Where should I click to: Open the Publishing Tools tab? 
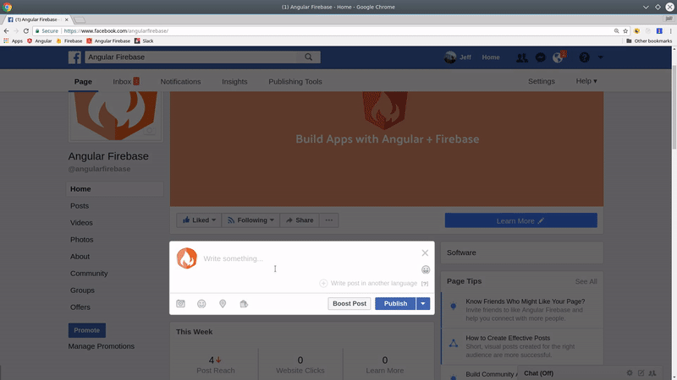[x=295, y=82]
